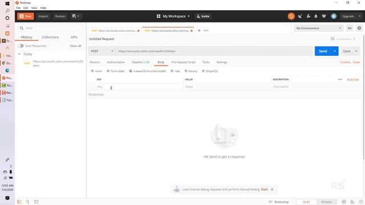Screen dimensions: 365x205
Task: Open the Params tab
Action: point(95,62)
